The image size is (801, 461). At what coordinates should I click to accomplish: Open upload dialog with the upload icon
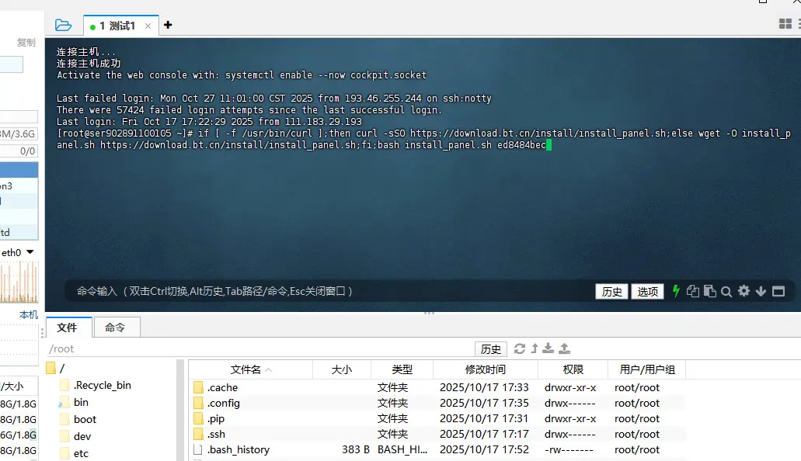565,349
